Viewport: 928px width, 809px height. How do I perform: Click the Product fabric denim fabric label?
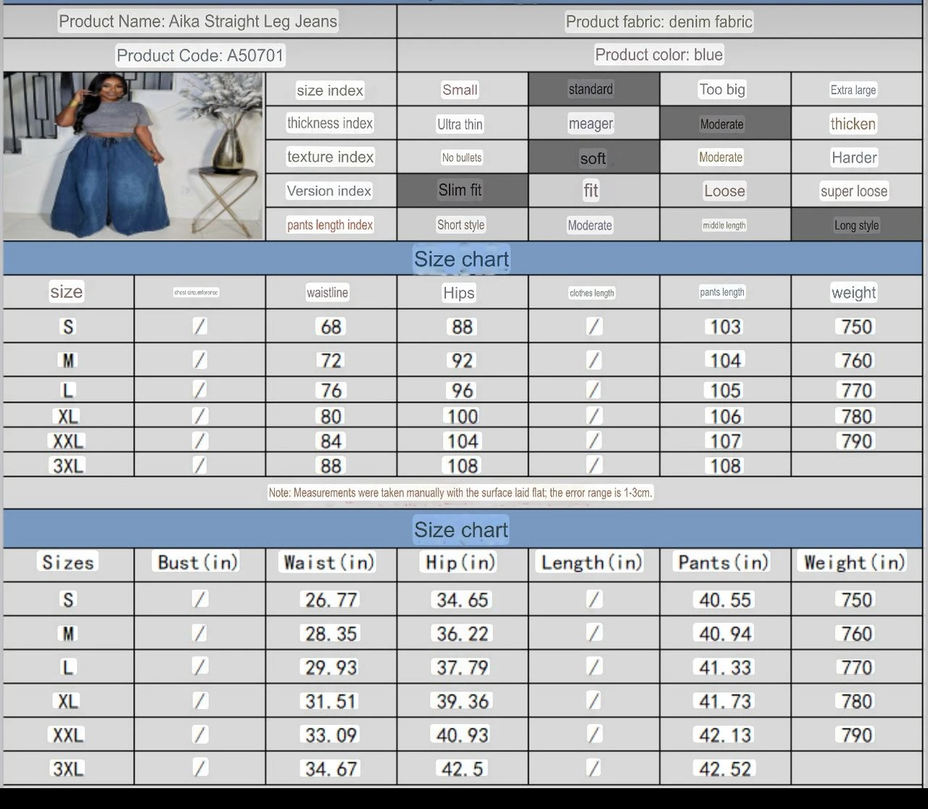coord(659,22)
